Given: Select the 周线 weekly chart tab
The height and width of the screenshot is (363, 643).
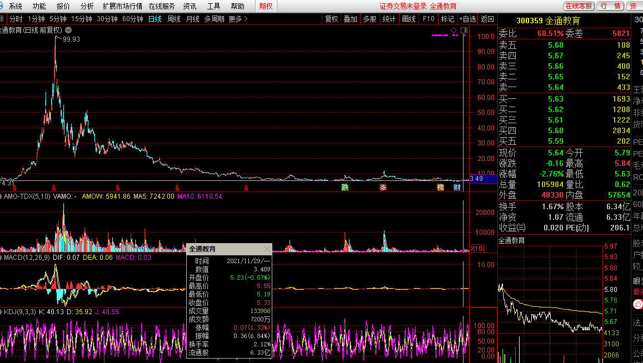Looking at the screenshot, I should (x=174, y=19).
